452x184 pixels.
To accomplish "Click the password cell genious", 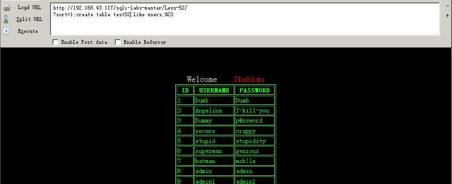I will 255,151.
